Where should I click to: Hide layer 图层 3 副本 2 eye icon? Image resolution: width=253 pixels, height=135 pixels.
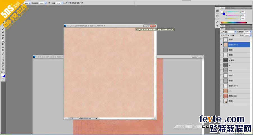[222, 45]
